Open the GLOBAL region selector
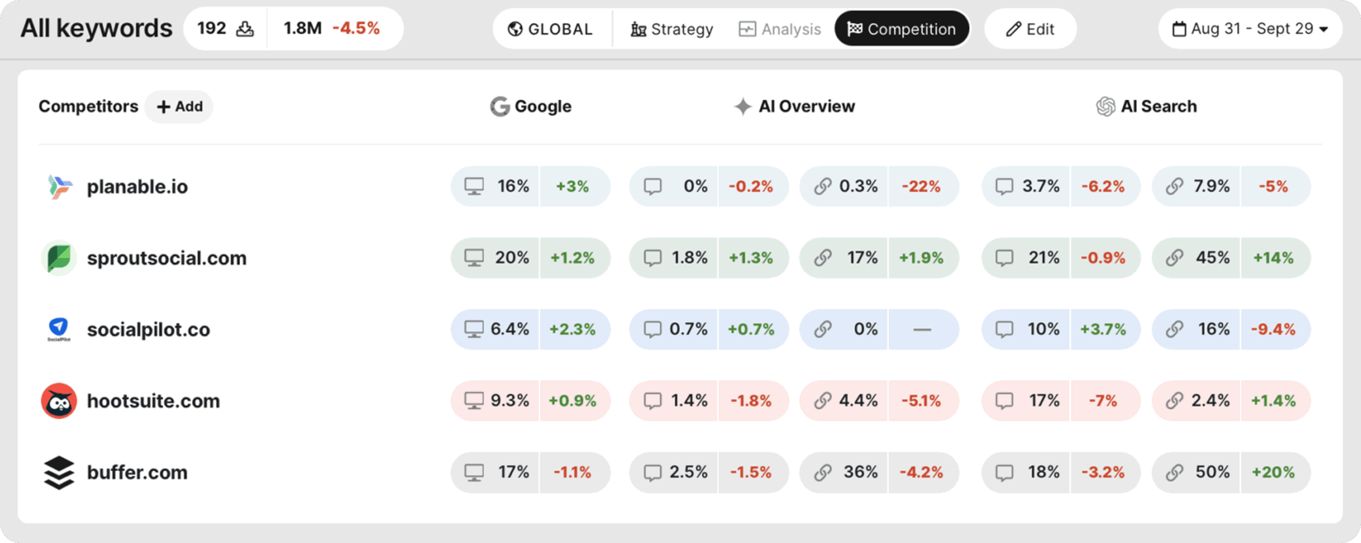Viewport: 1361px width, 543px height. [x=550, y=29]
